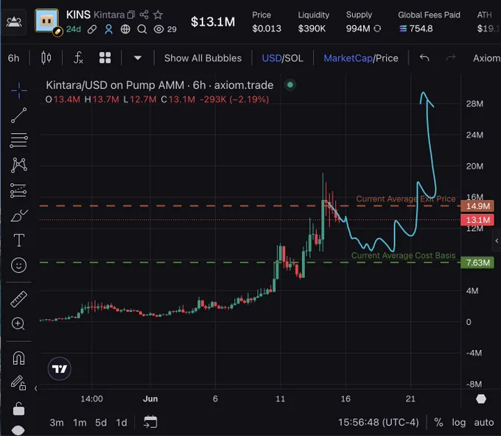
Task: Toggle MarketCap/Price chart mode
Action: point(361,58)
